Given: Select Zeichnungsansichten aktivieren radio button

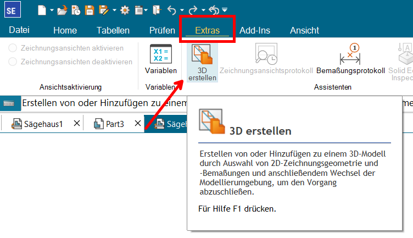Looking at the screenshot, I should pyautogui.click(x=13, y=48).
